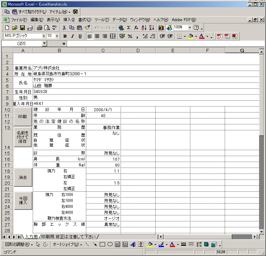This screenshot has height=256, width=266.
Task: Toggle underline formatting
Action: click(x=80, y=36)
